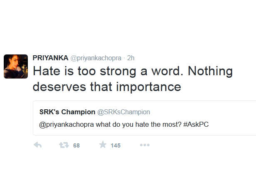
Task: Open SRK's Champion display name
Action: tap(67, 112)
